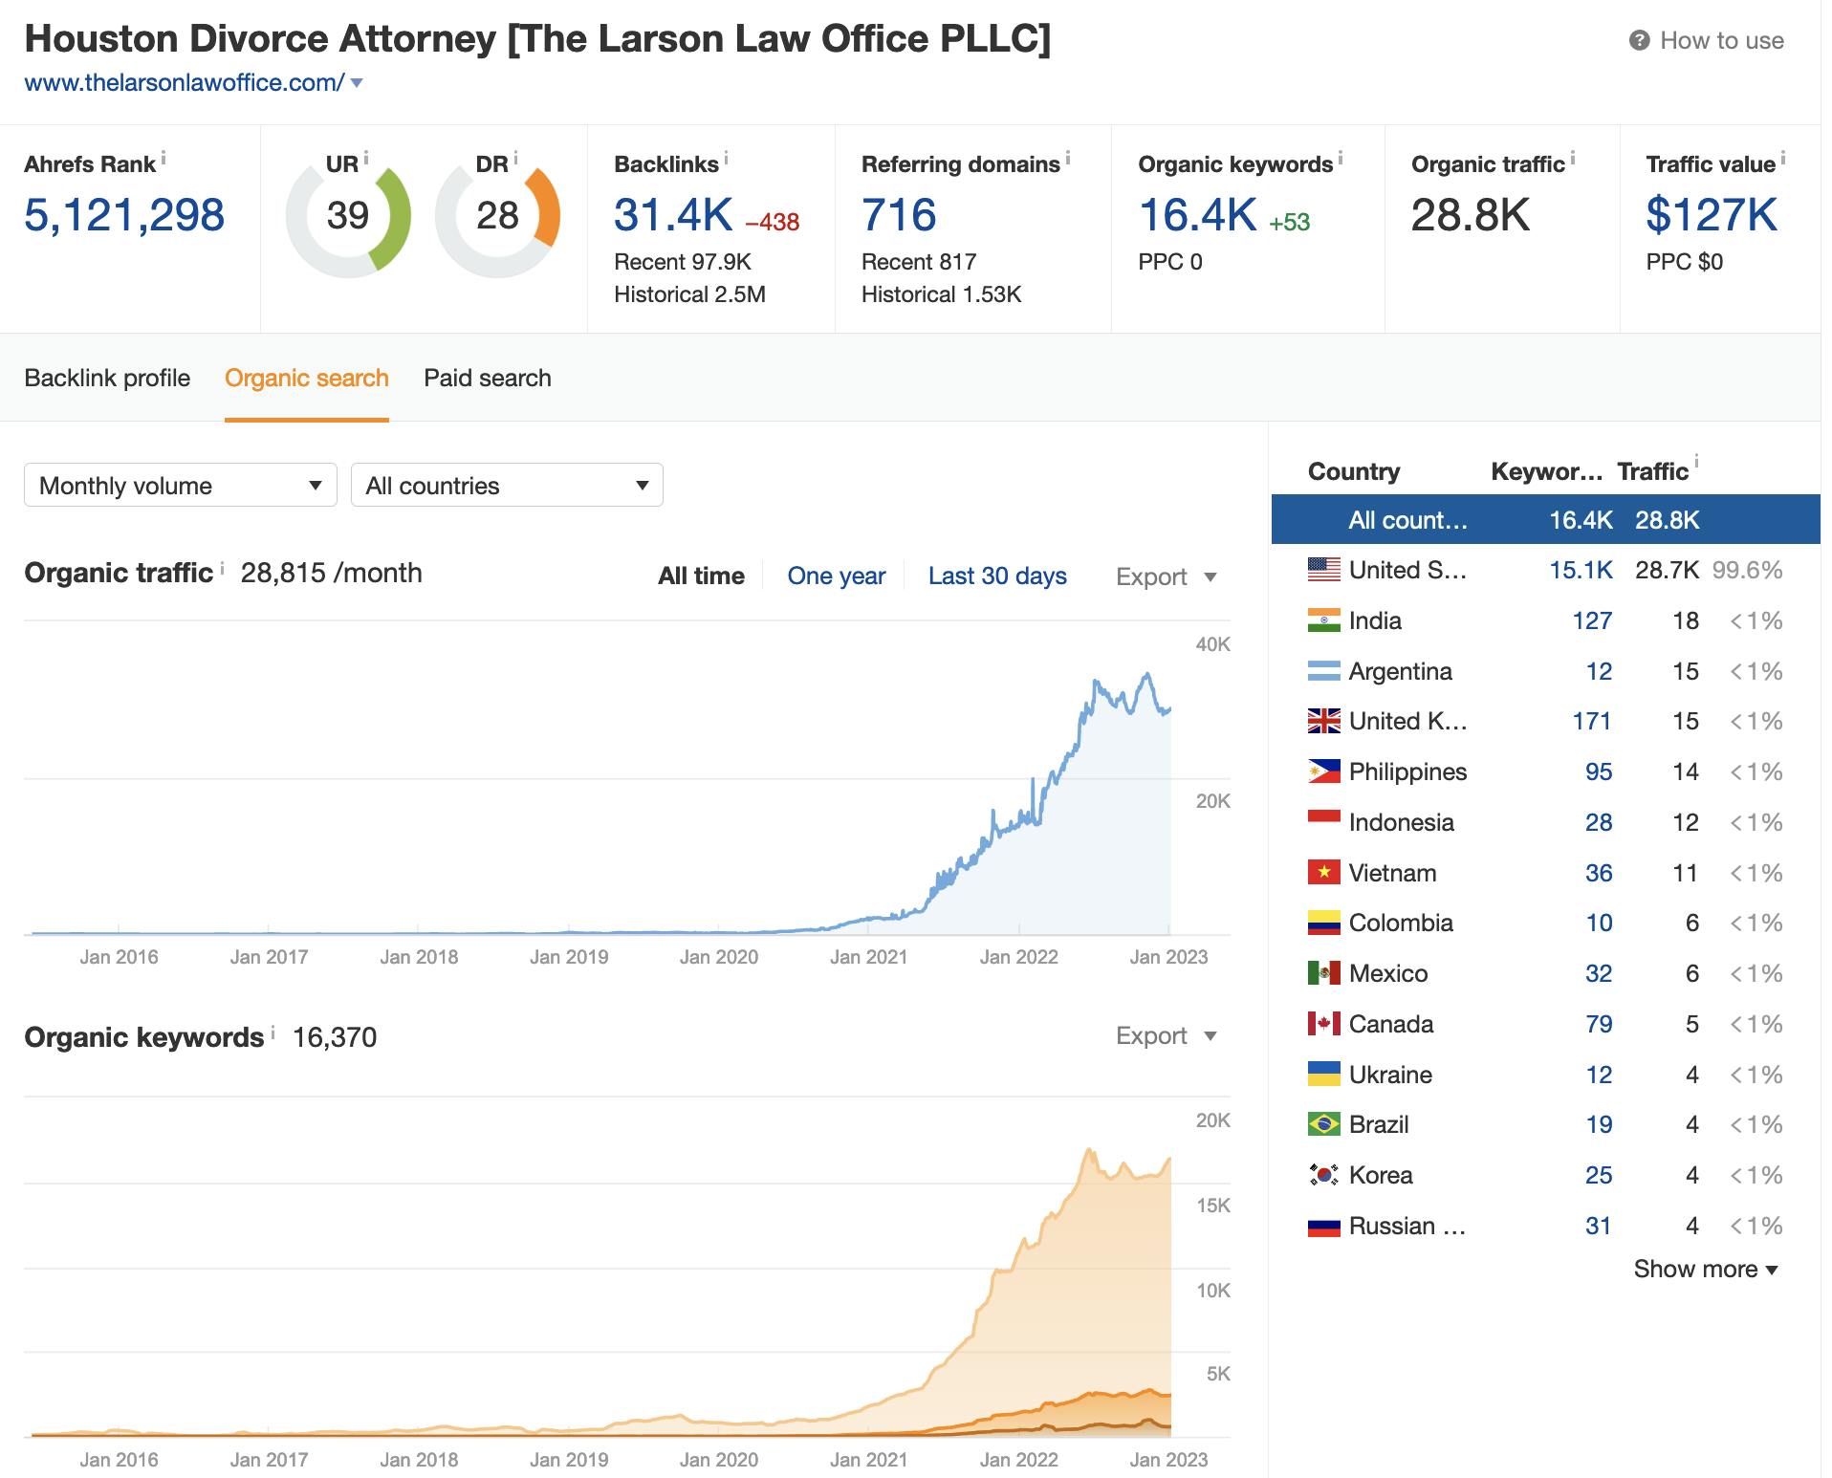Click the Brazil flag icon
The image size is (1832, 1478).
coord(1324,1124)
